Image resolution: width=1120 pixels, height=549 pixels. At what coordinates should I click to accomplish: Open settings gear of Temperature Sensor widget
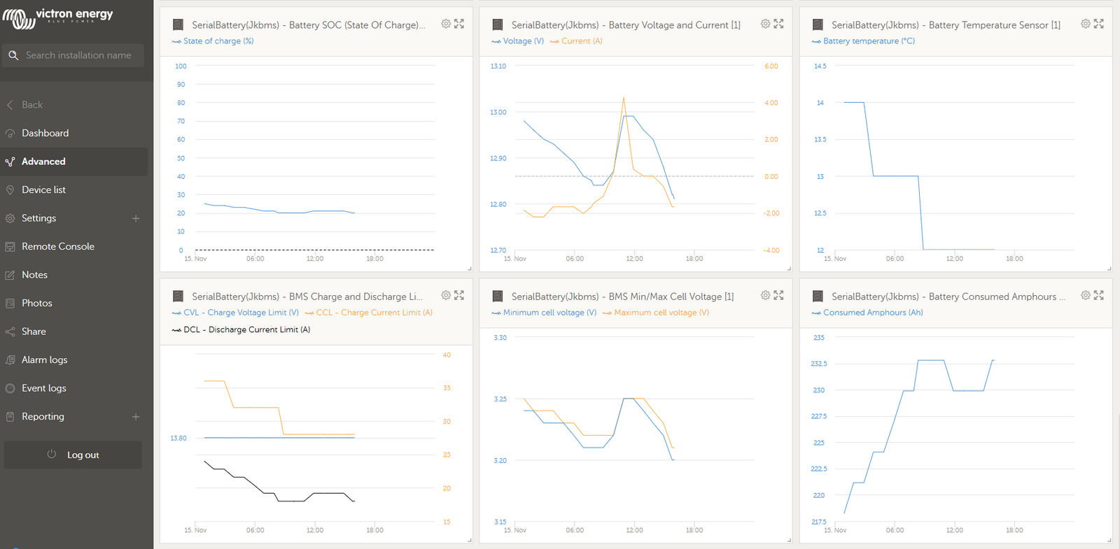(x=1086, y=24)
